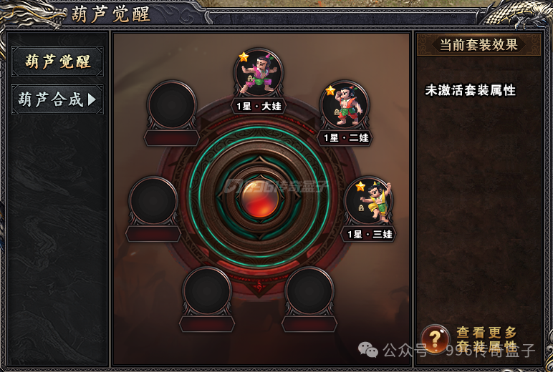Click the lock icon on 三娃 portrait

point(361,208)
